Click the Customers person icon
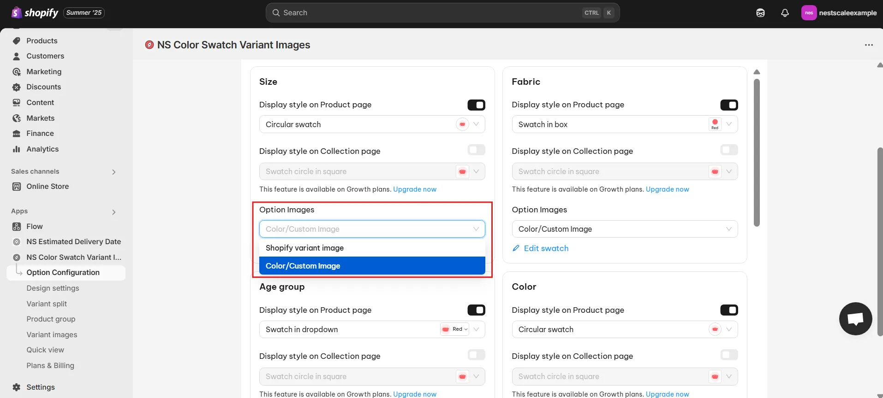 [x=17, y=56]
